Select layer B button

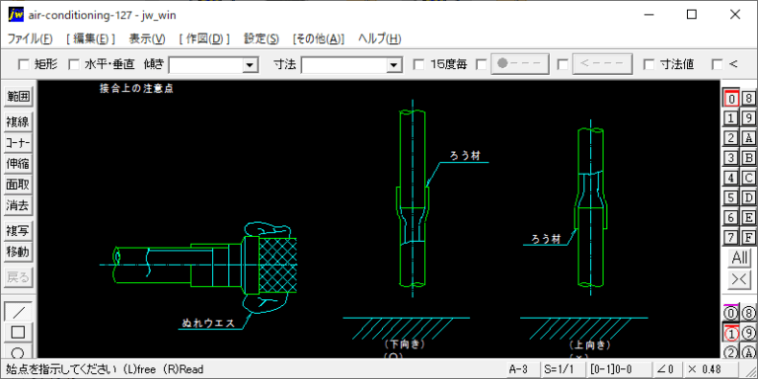point(748,158)
